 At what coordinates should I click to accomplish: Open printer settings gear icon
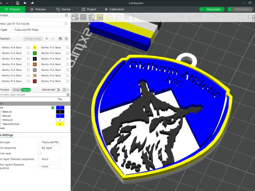click(x=66, y=15)
